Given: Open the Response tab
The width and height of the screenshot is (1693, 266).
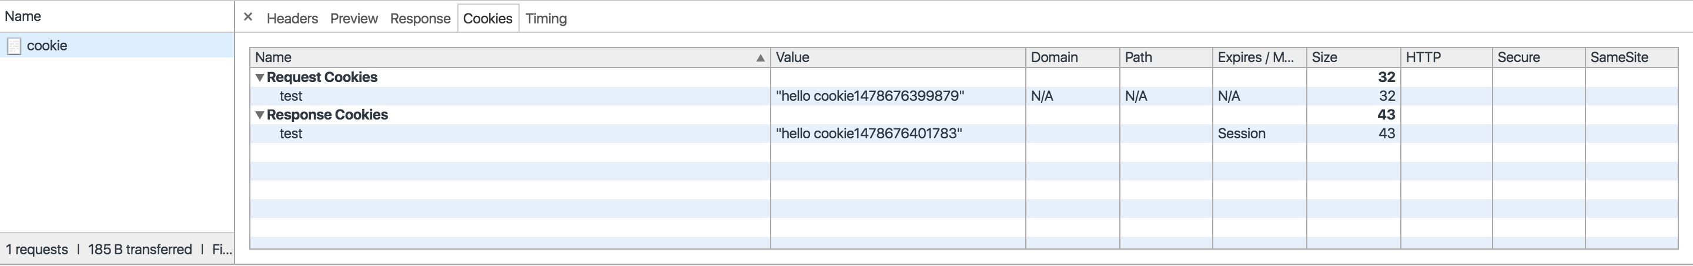Looking at the screenshot, I should tap(420, 18).
